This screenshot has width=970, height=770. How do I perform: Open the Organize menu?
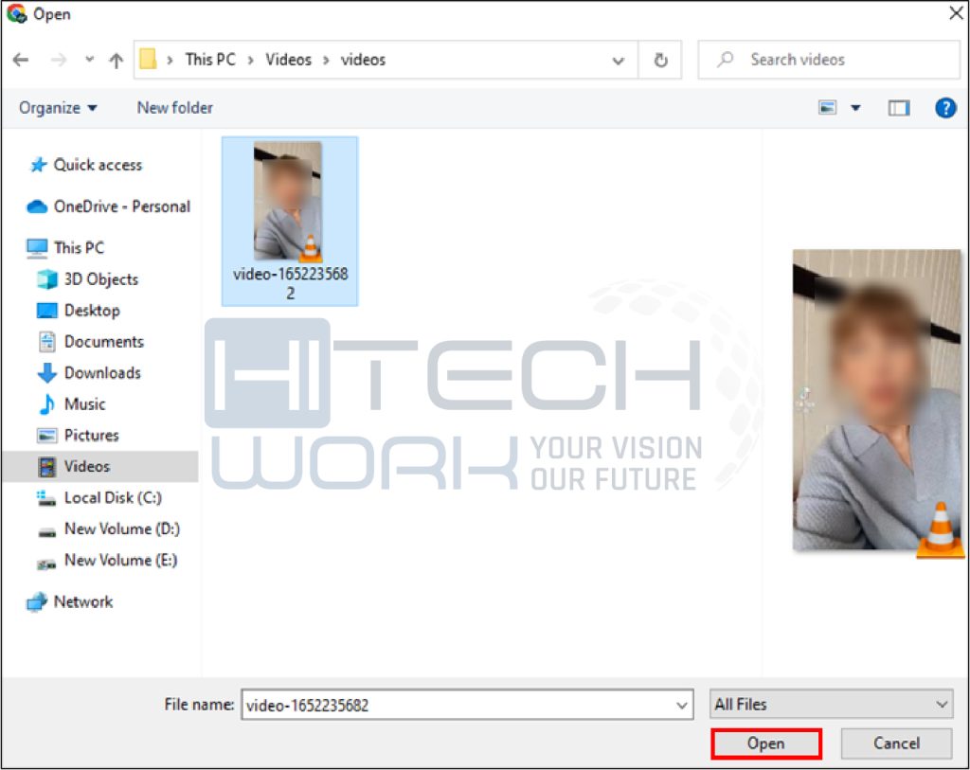(x=58, y=108)
